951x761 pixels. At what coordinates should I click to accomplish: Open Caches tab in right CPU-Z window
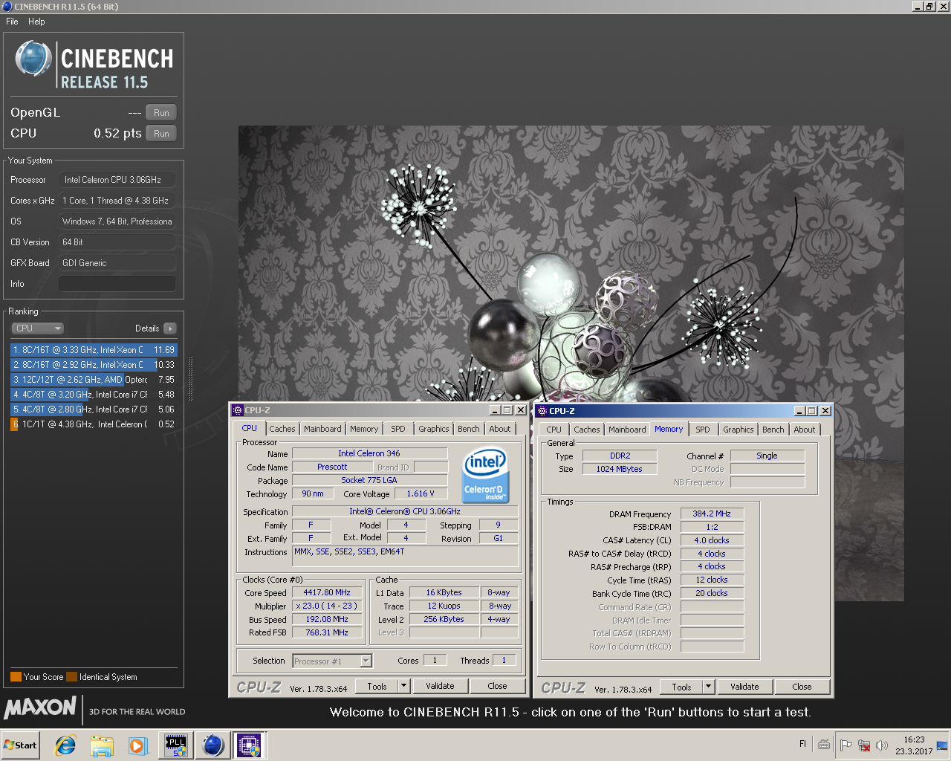click(587, 430)
